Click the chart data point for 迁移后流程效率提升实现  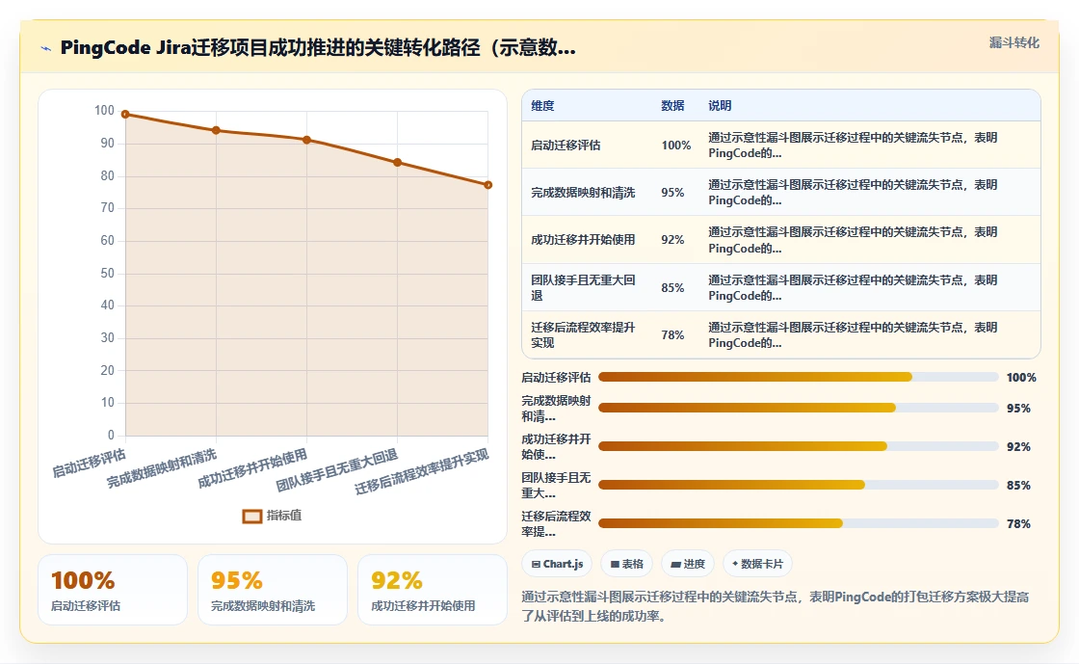(x=487, y=184)
